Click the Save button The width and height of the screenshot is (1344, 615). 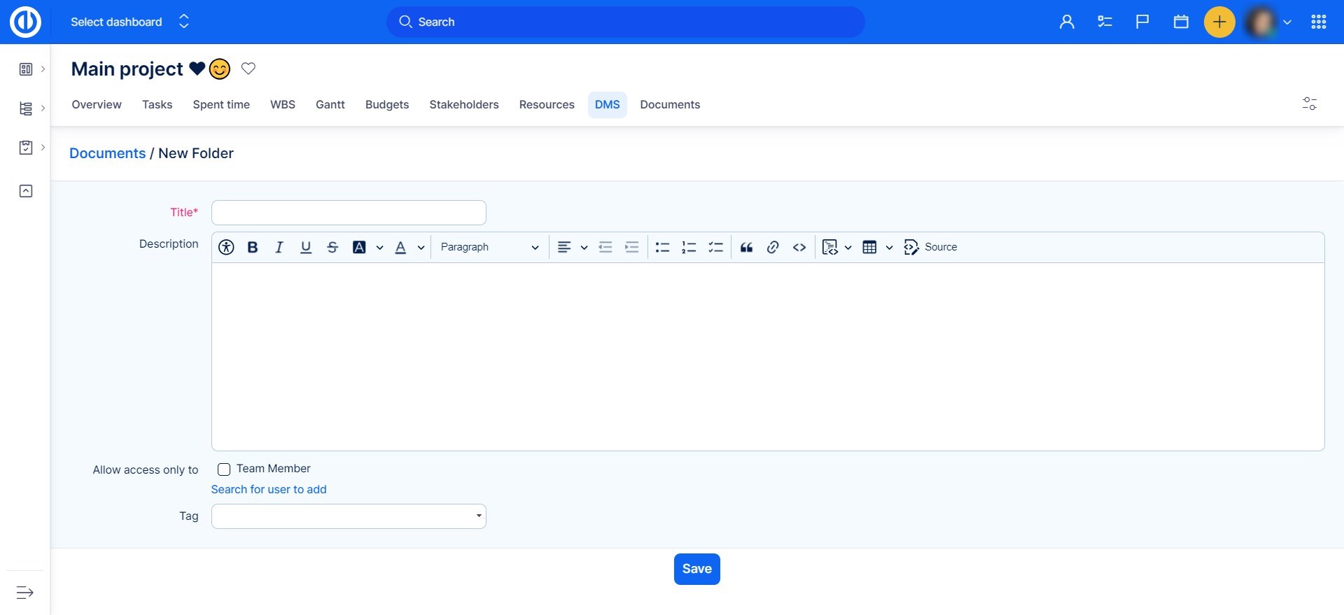coord(696,569)
